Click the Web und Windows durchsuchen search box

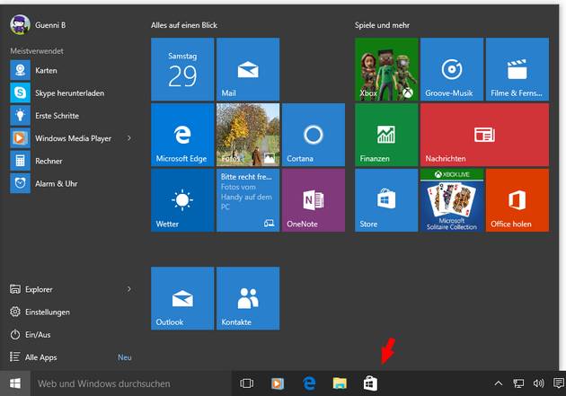[x=130, y=383]
